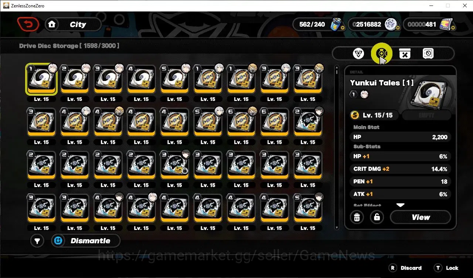Discard the disc with the trash icon
This screenshot has width=473, height=278.
pos(357,217)
